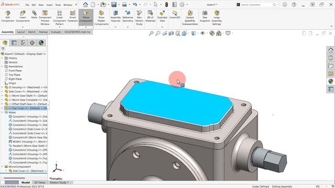
Task: Open the Exploded View dropdown arrow
Action: coord(162,27)
